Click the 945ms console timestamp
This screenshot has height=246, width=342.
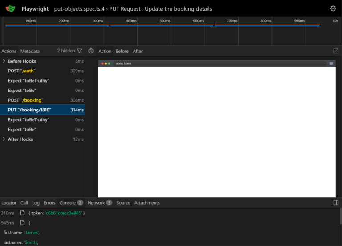8,223
